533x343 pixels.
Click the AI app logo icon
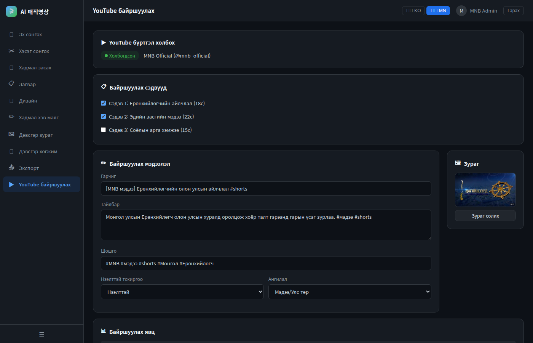point(11,11)
